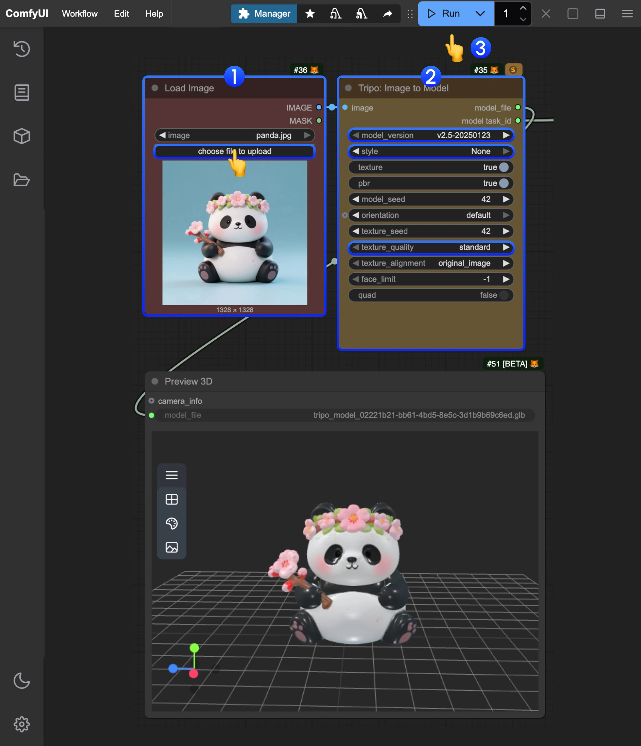Open the Help menu
Viewport: 641px width, 746px height.
(154, 14)
